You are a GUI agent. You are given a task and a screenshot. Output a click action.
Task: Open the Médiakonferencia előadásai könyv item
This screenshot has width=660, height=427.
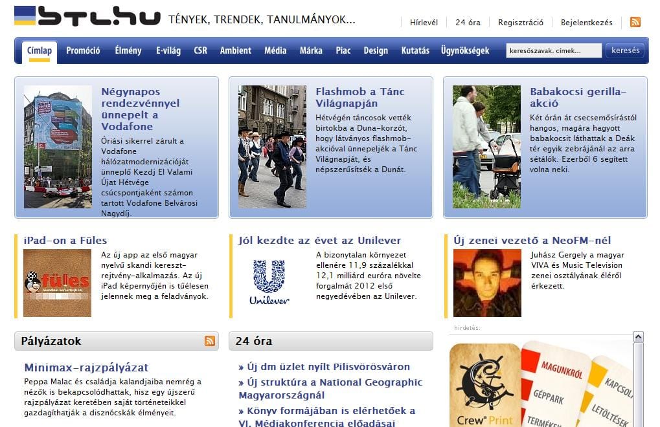tap(327, 416)
